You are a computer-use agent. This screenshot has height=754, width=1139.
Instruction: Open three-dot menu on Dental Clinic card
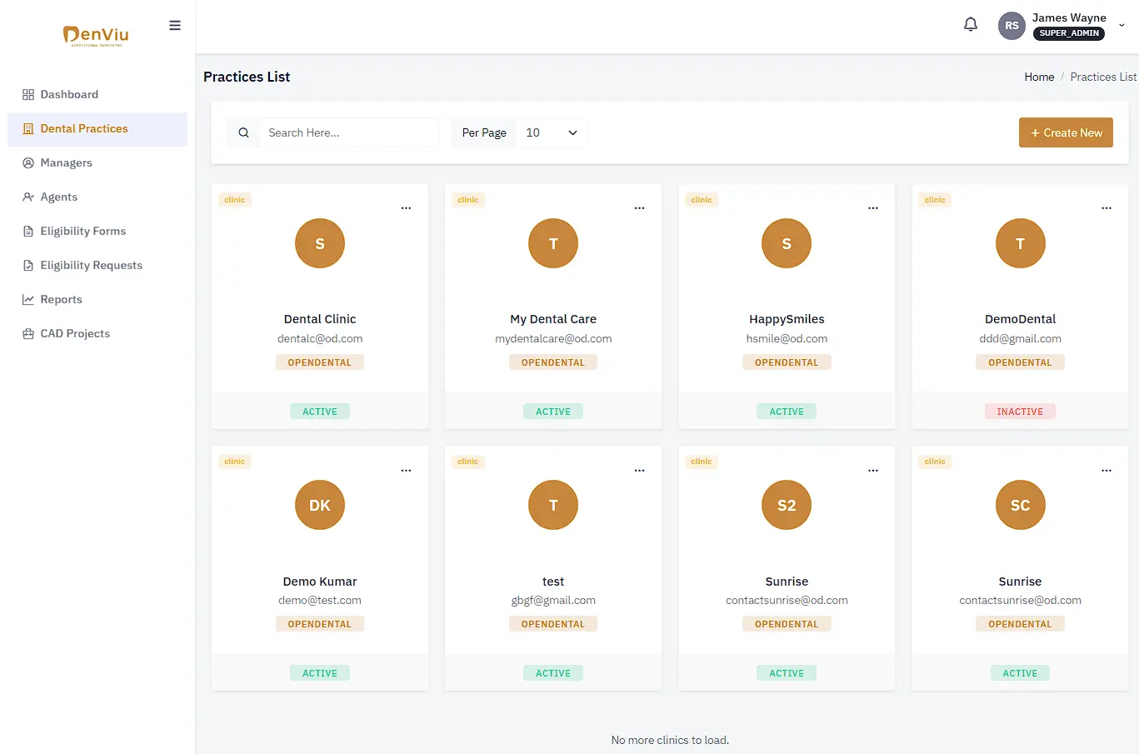click(406, 208)
